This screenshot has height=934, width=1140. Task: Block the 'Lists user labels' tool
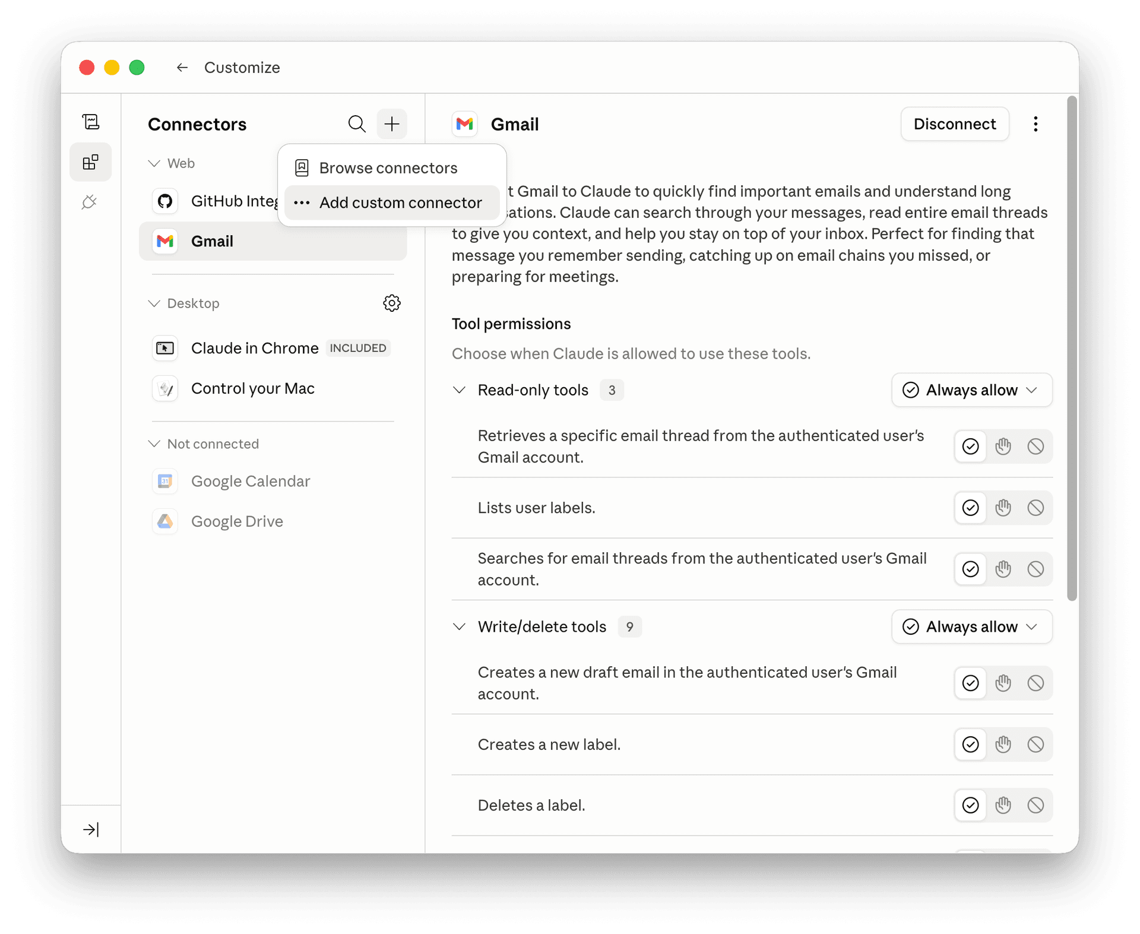1035,508
